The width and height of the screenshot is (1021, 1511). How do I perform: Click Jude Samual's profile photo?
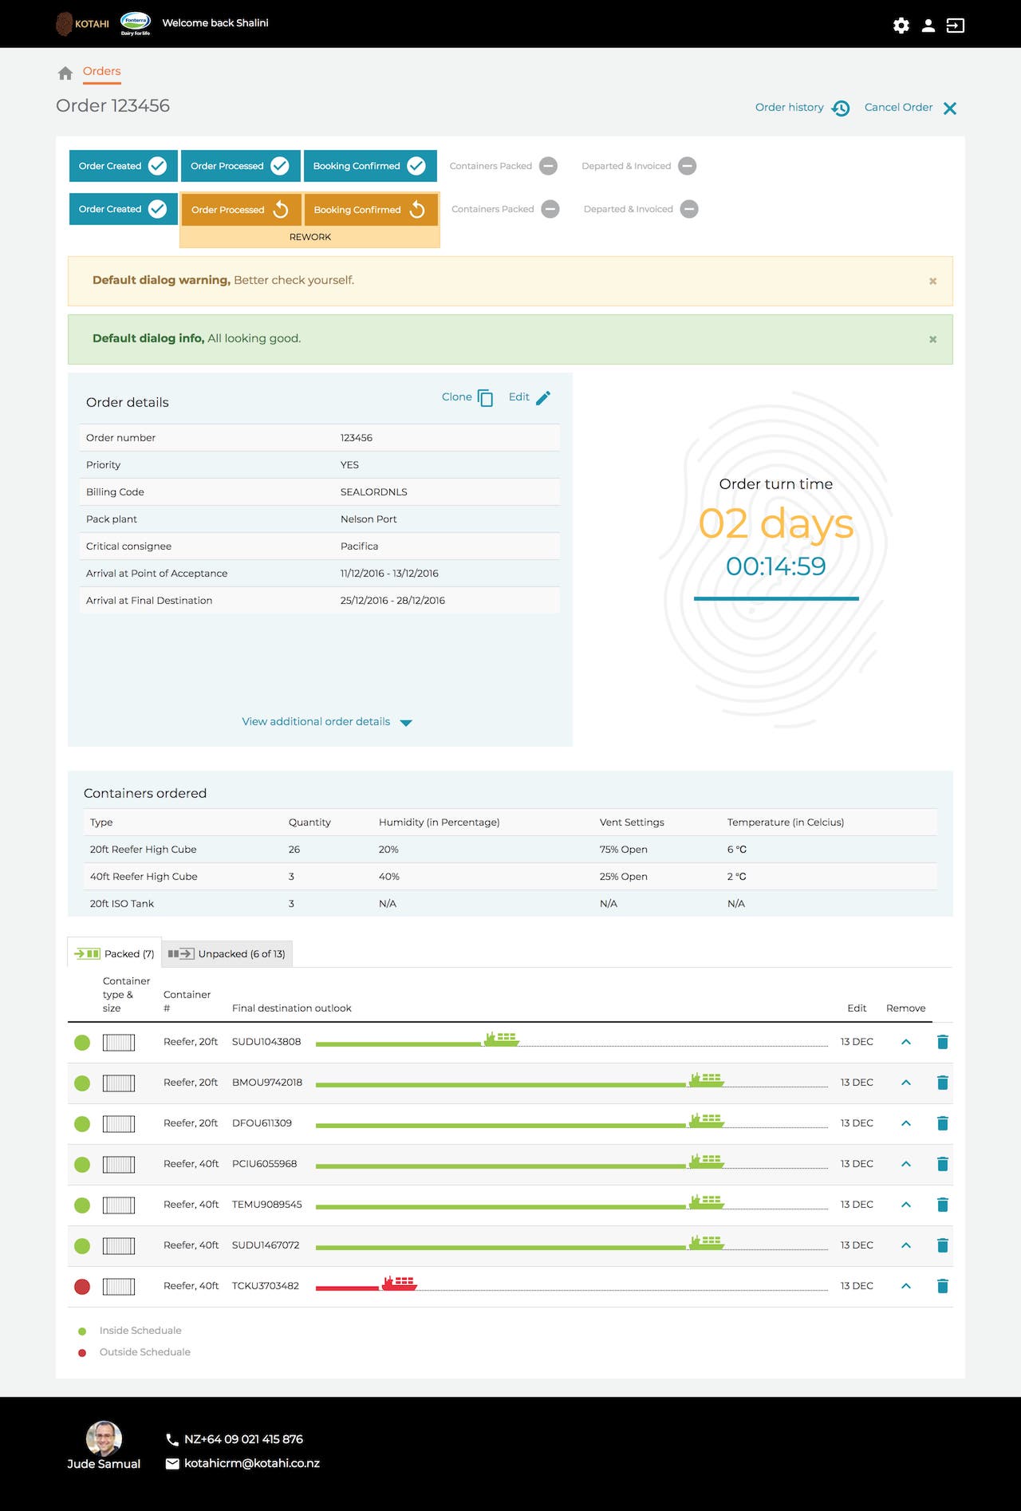pos(104,1438)
